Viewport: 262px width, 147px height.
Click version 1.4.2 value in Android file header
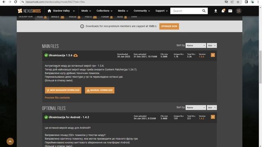[201, 118]
